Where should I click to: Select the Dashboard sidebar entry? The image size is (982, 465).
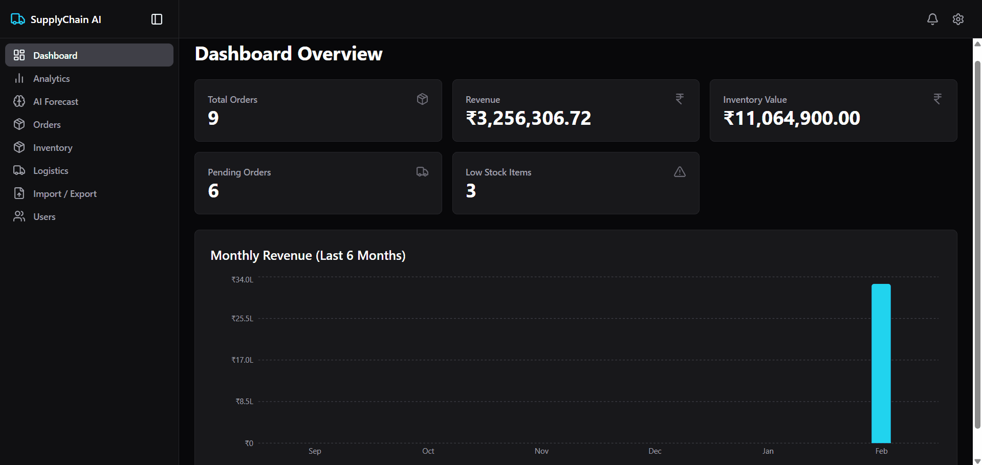point(55,55)
